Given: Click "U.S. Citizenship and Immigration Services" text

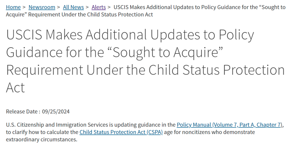Looking at the screenshot, I should point(57,125).
